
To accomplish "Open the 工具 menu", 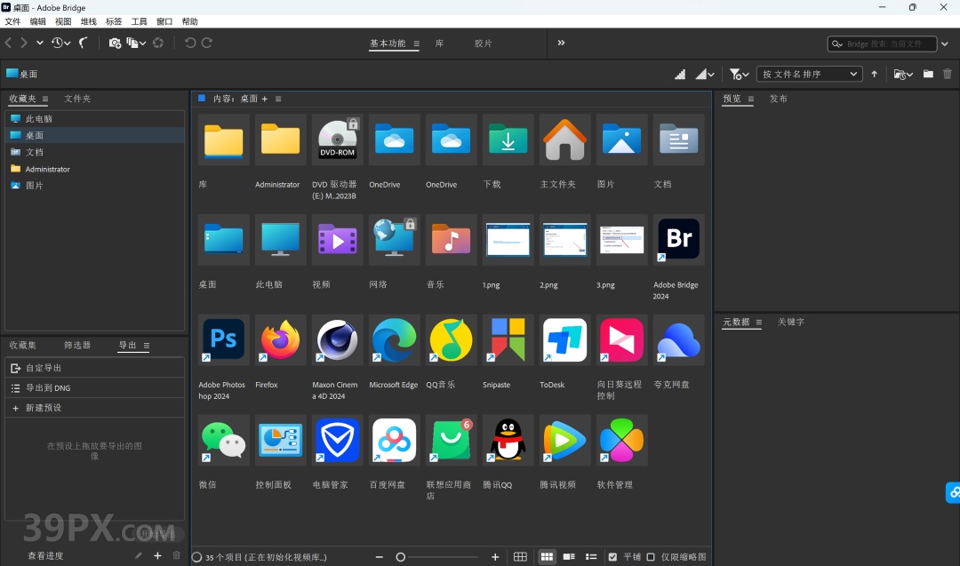I will tap(139, 21).
